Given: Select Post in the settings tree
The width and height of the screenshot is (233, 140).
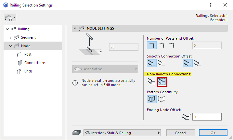Looking at the screenshot, I should (28, 54).
